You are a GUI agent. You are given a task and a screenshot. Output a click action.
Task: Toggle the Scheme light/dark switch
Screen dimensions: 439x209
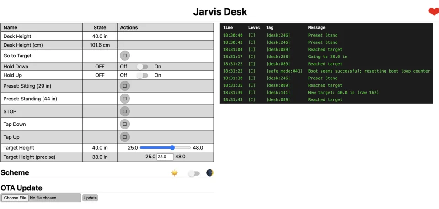(194, 173)
